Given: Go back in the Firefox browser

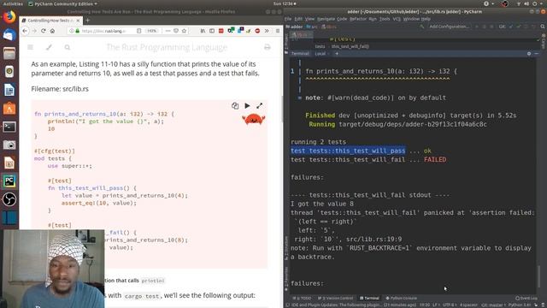Looking at the screenshot, I should pyautogui.click(x=25, y=31).
